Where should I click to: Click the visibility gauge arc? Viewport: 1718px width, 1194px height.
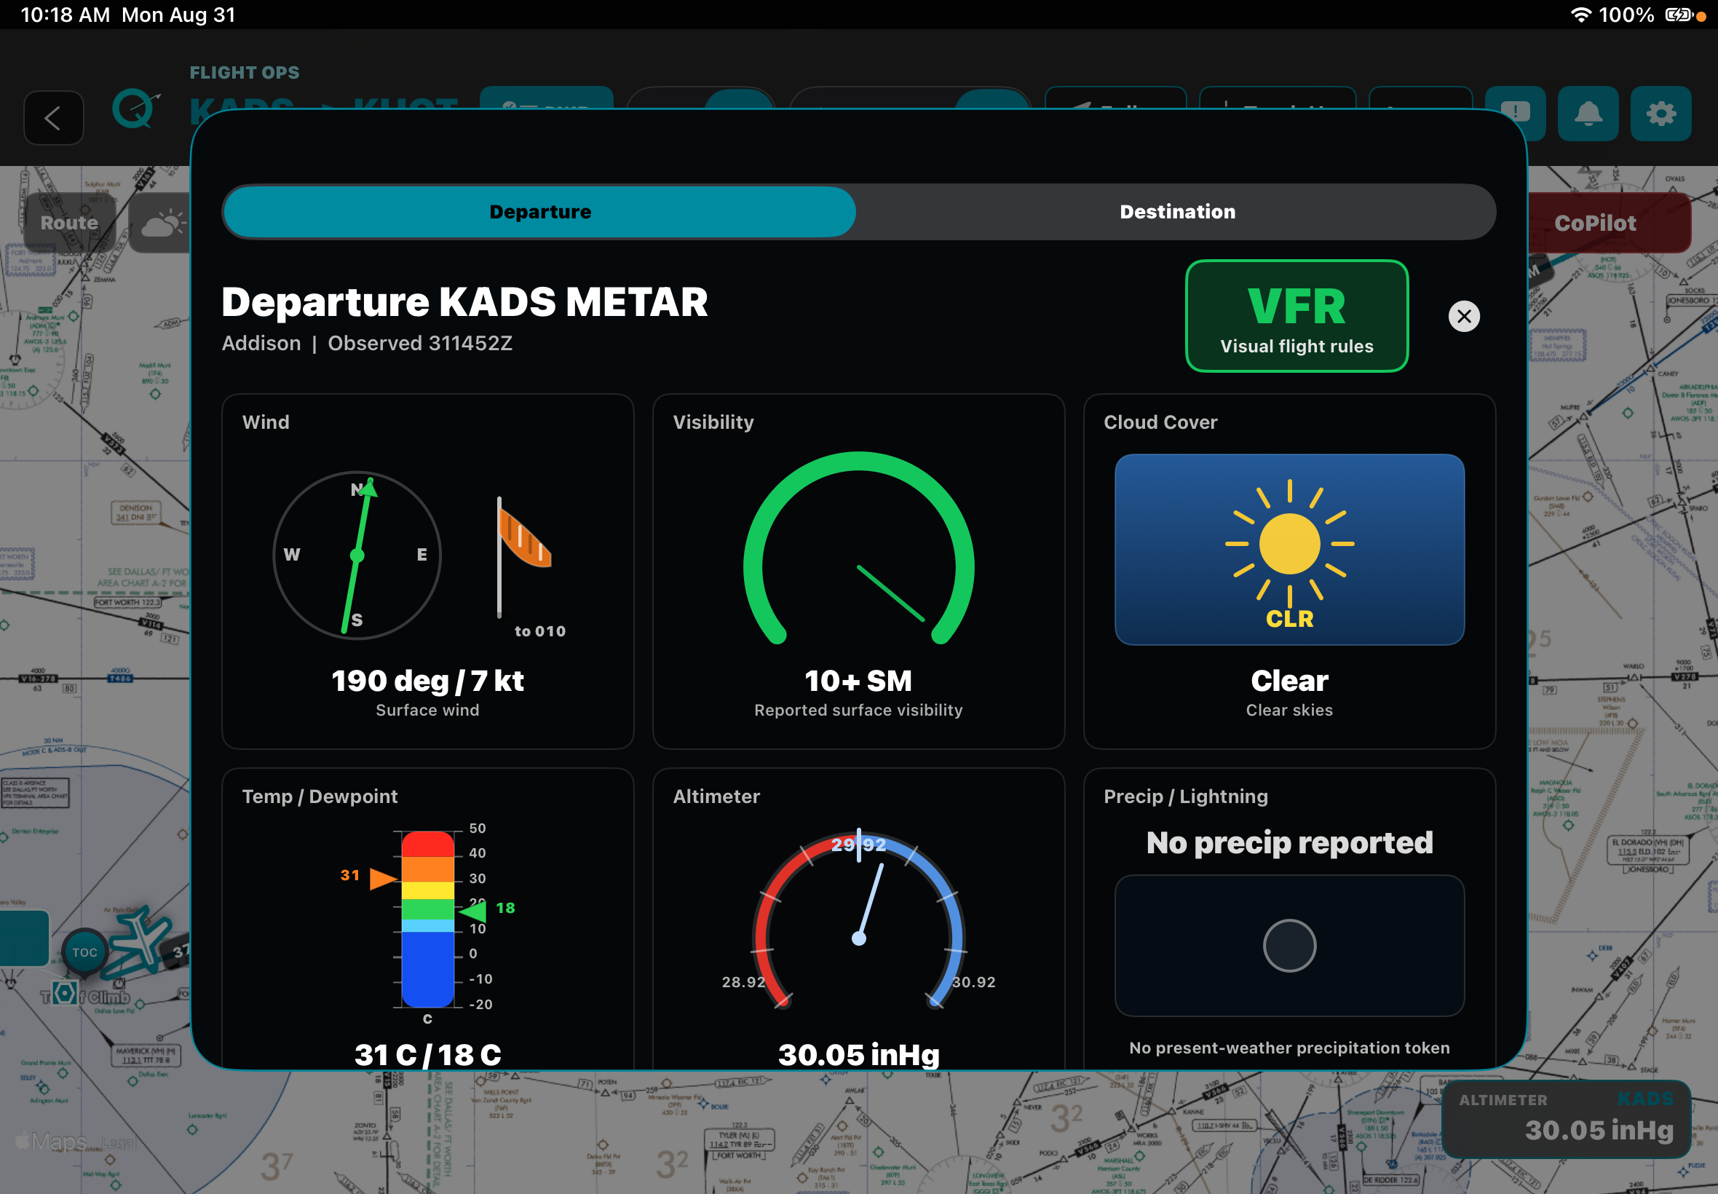tap(858, 548)
